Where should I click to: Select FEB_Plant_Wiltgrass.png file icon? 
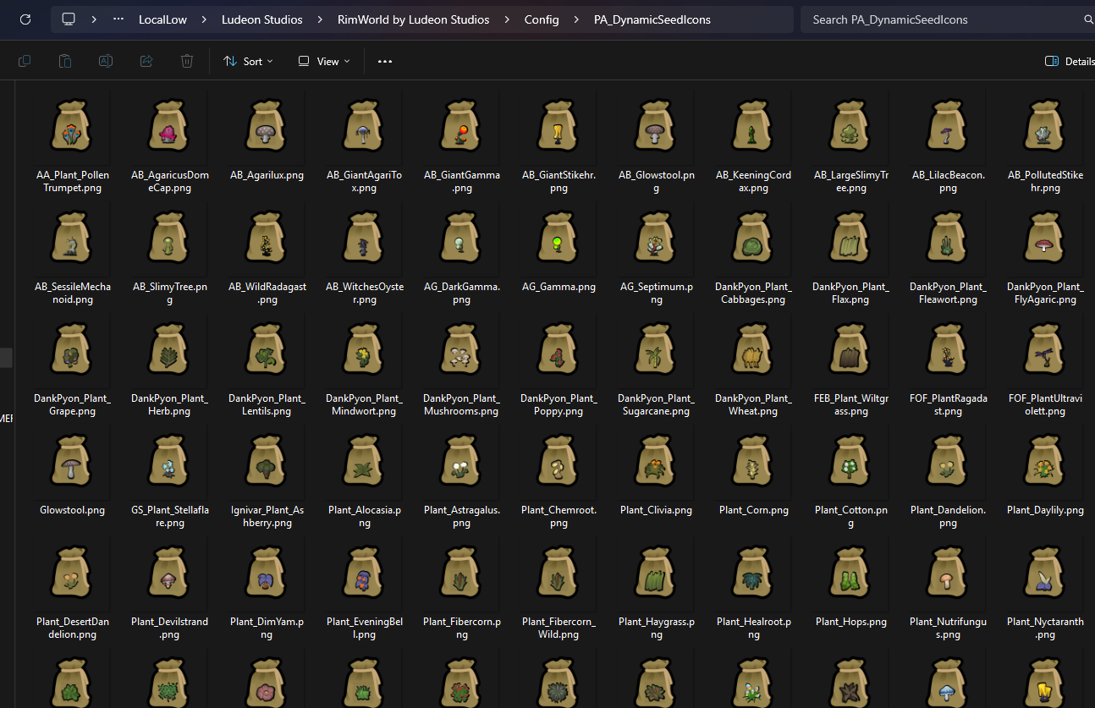[x=850, y=349]
